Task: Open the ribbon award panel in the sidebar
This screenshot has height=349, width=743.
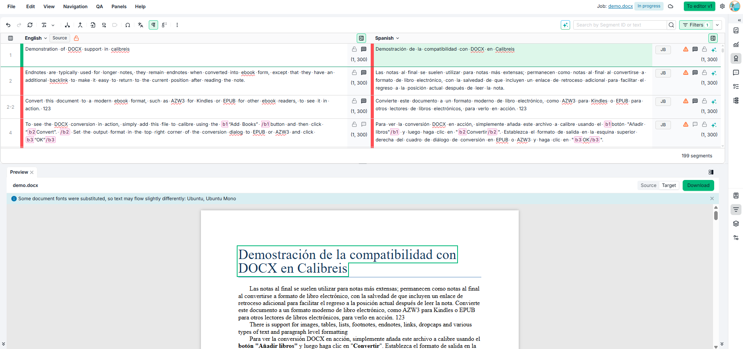Action: click(x=736, y=58)
